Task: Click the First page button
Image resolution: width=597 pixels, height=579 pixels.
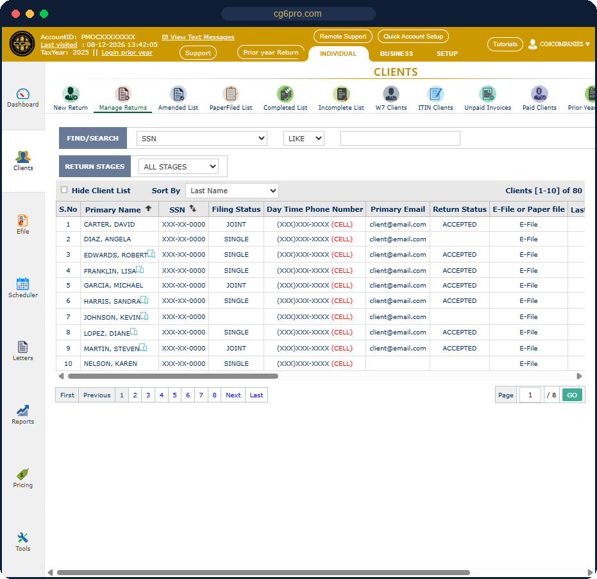Action: click(67, 395)
